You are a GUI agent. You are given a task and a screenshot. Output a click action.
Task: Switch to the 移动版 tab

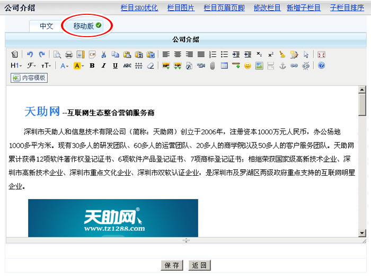point(86,26)
